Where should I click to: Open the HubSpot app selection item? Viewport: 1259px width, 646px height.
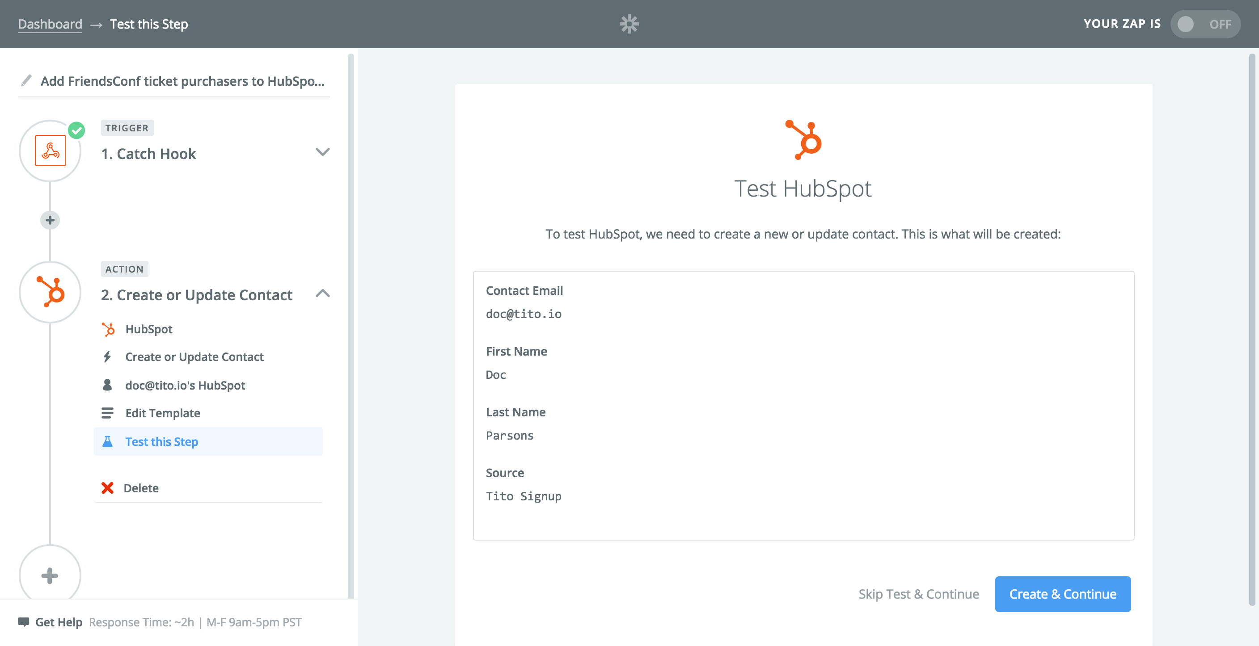(x=208, y=329)
